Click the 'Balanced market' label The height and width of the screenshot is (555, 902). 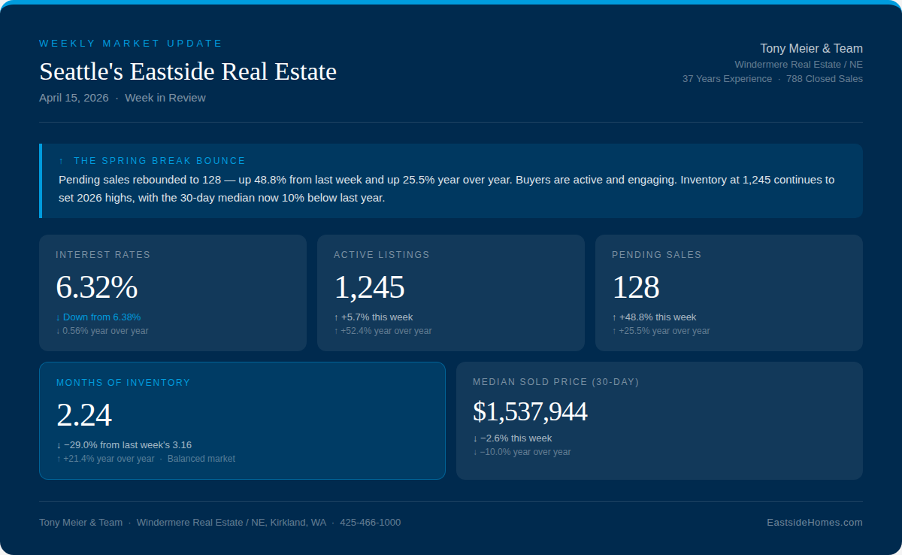[x=201, y=459]
